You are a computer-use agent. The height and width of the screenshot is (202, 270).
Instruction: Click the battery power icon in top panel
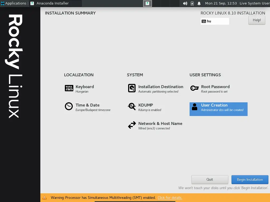192,3
